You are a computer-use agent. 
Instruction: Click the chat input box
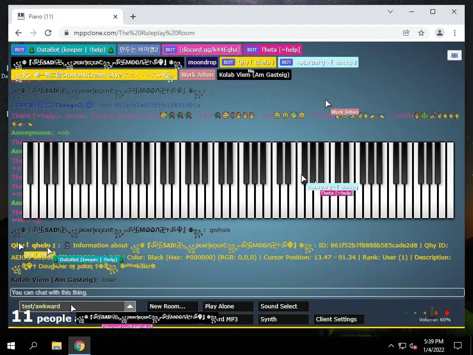pyautogui.click(x=237, y=292)
